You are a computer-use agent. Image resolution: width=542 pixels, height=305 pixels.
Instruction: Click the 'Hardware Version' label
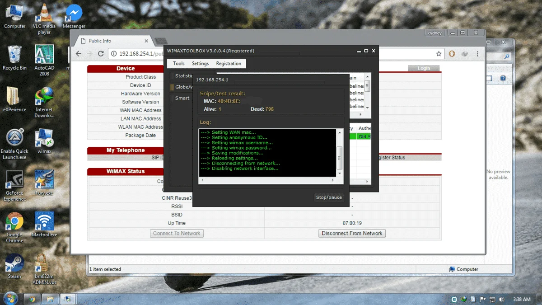140,94
